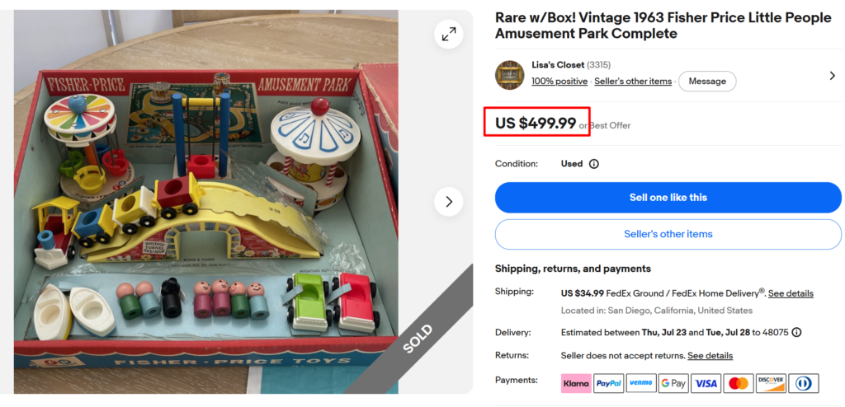Select the PayPal payment icon
845x407 pixels.
[x=608, y=383]
